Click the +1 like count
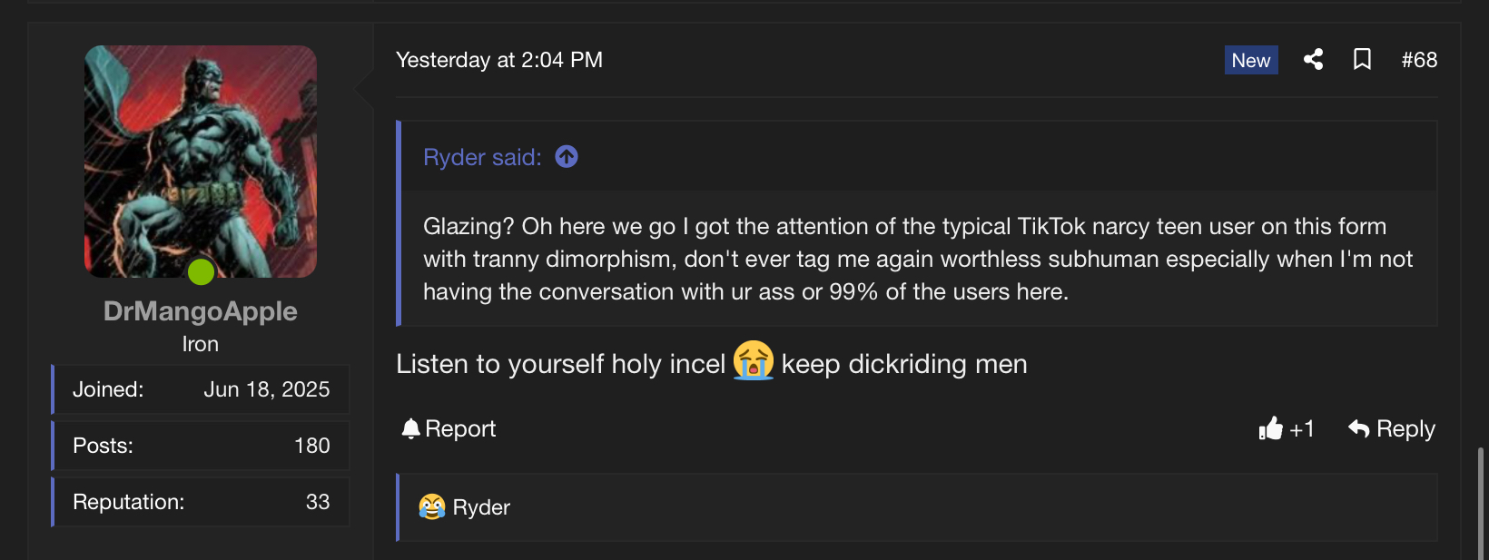This screenshot has width=1489, height=560. [1302, 428]
